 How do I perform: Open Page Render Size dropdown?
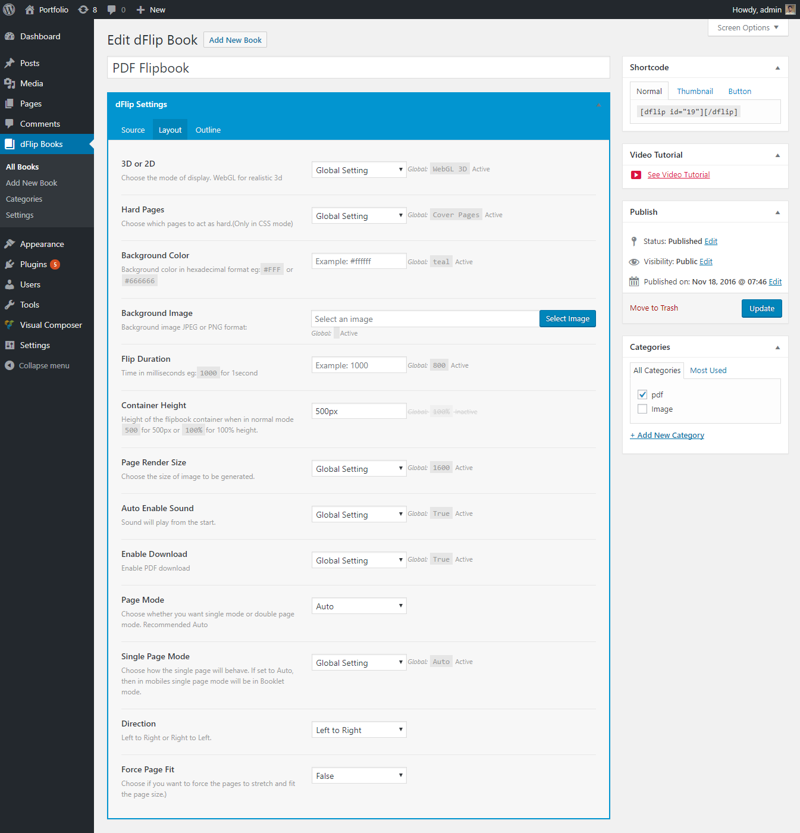(359, 468)
